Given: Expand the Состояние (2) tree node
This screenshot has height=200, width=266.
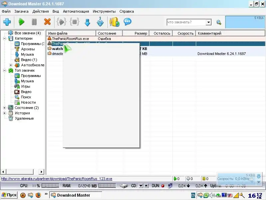Looking at the screenshot, I should (5, 108).
